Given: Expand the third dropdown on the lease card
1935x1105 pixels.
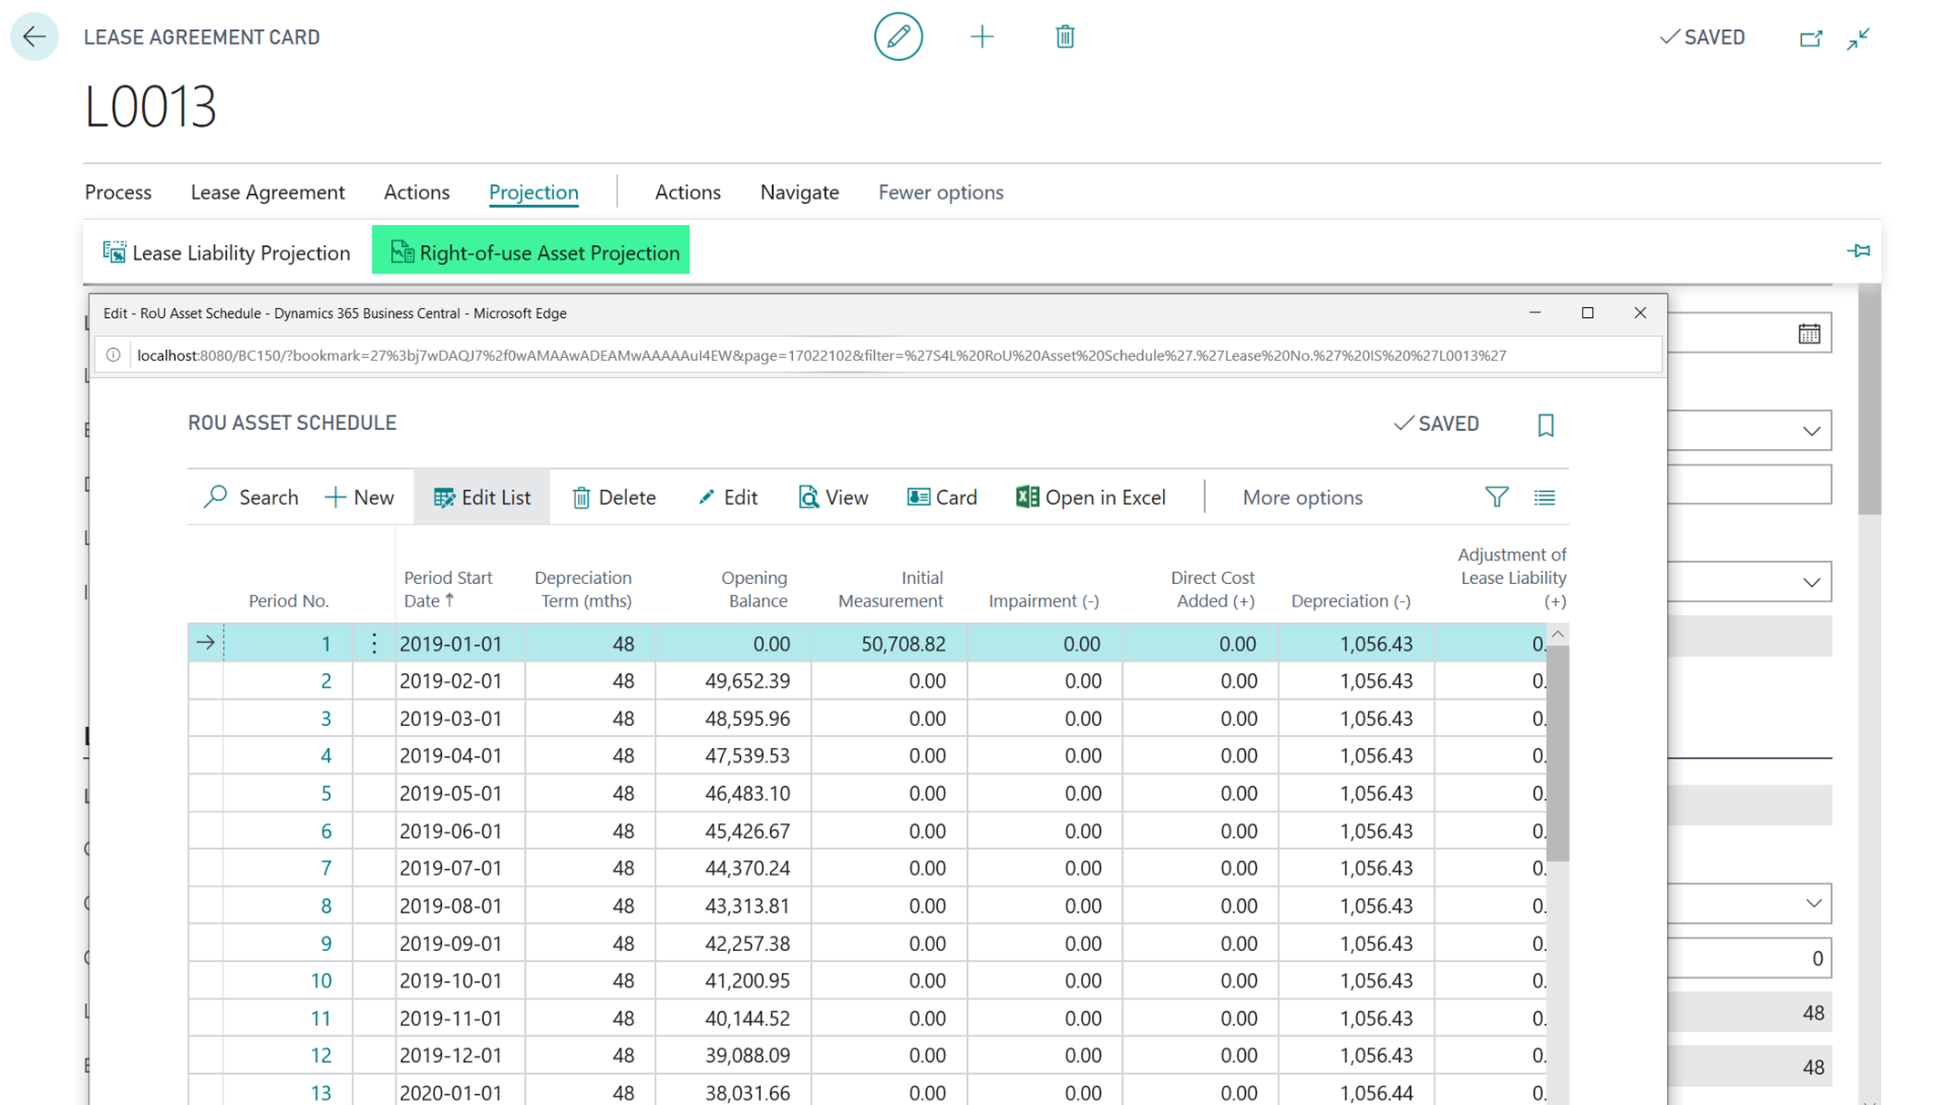Looking at the screenshot, I should click(x=1813, y=904).
